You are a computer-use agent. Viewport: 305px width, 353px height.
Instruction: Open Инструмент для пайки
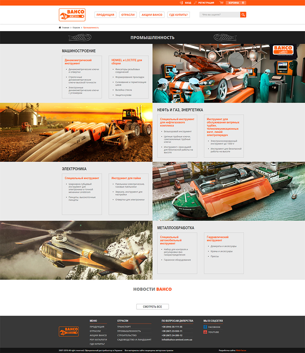coord(126,178)
